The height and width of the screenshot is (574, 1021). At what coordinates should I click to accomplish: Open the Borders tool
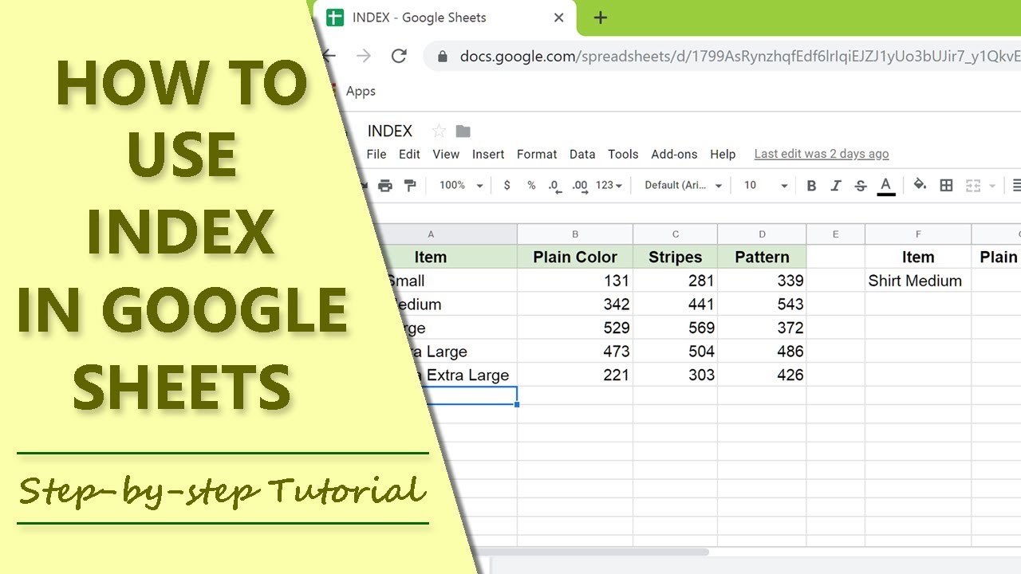click(946, 186)
